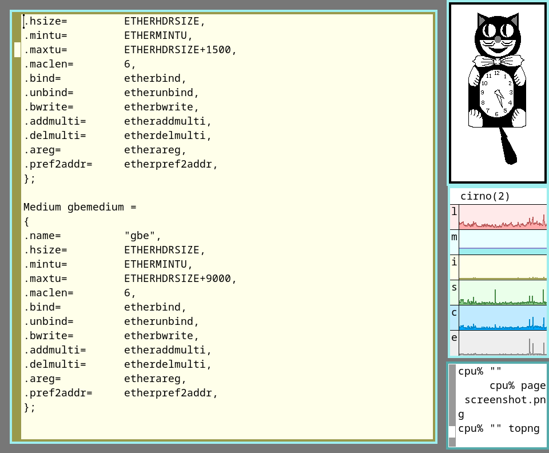Image resolution: width=549 pixels, height=453 pixels.
Task: Click the 's' syscall graph row
Action: coord(502,292)
